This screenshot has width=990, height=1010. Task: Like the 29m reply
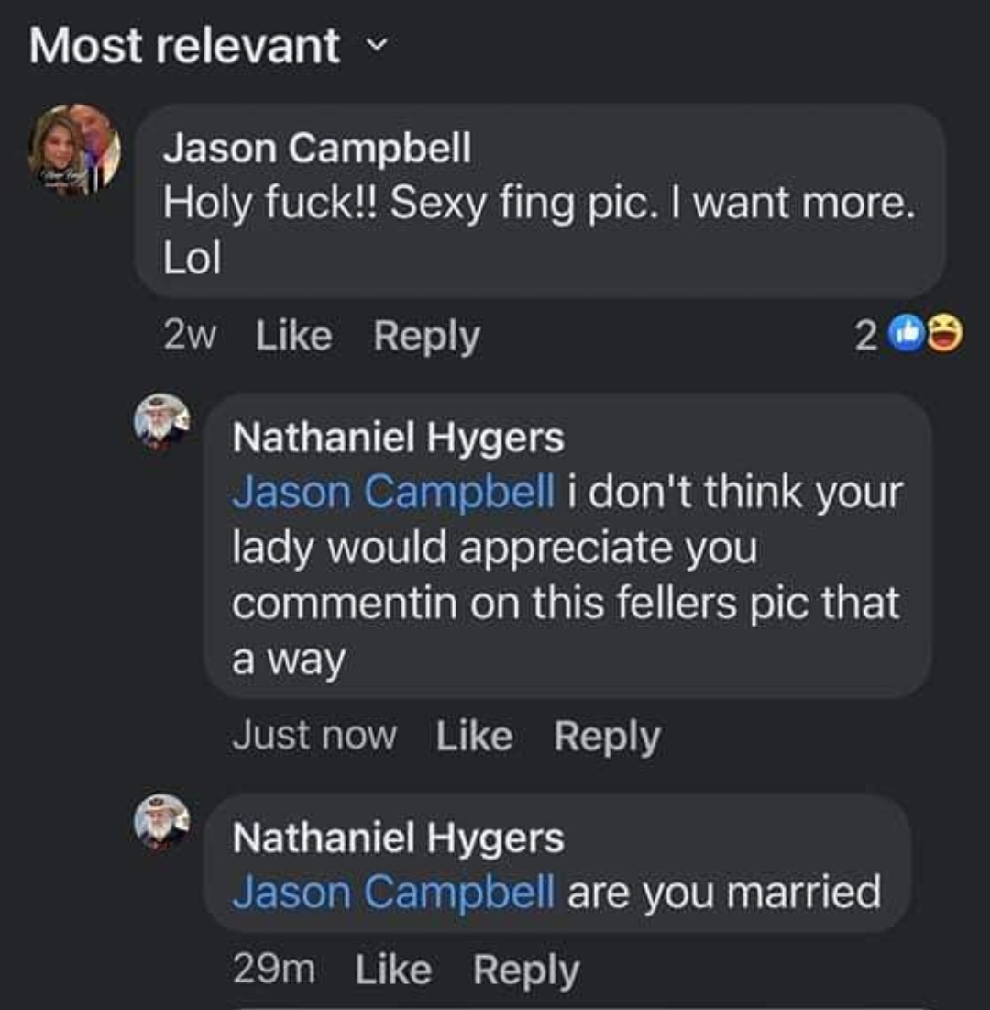click(393, 969)
